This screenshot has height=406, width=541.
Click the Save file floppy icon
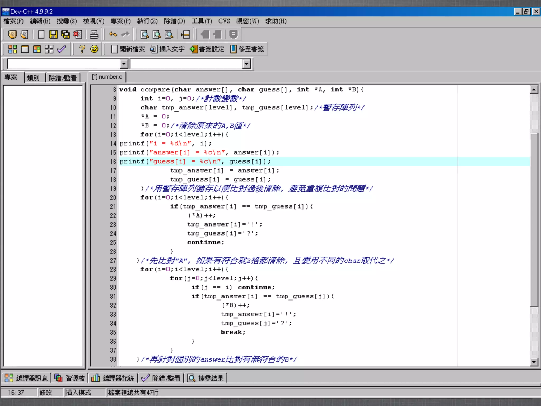coord(53,34)
